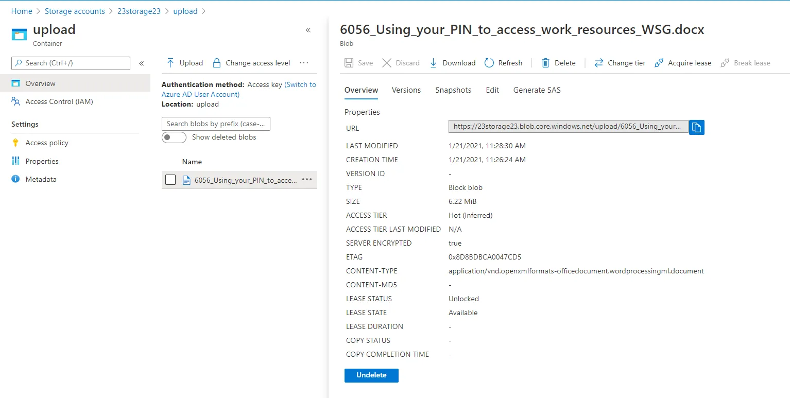Screen dimensions: 790x398
Task: Click the Acquire lease toolbar label
Action: [x=690, y=63]
